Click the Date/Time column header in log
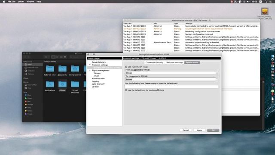The height and width of the screenshot is (155, 275). click(128, 24)
